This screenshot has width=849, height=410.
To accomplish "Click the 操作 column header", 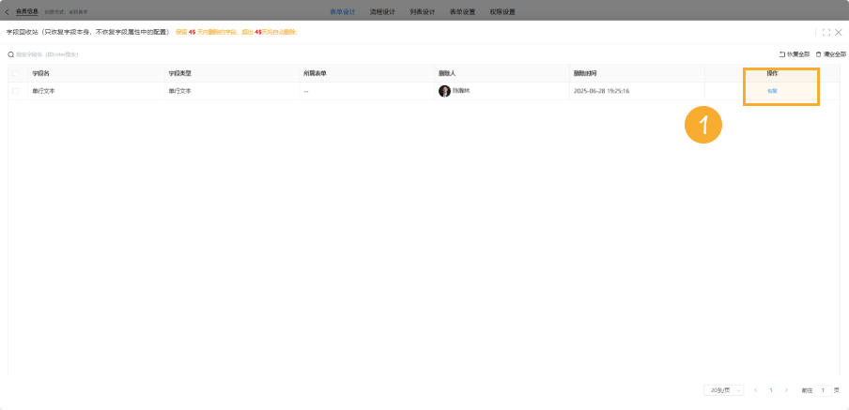I will click(x=772, y=73).
